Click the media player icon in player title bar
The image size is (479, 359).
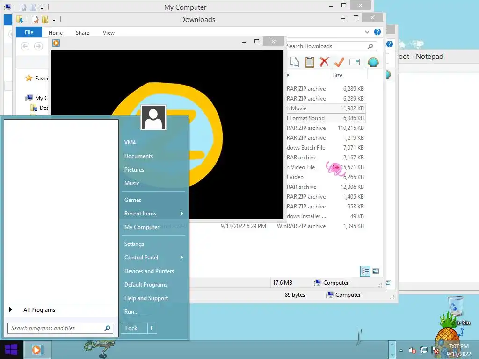pyautogui.click(x=56, y=43)
